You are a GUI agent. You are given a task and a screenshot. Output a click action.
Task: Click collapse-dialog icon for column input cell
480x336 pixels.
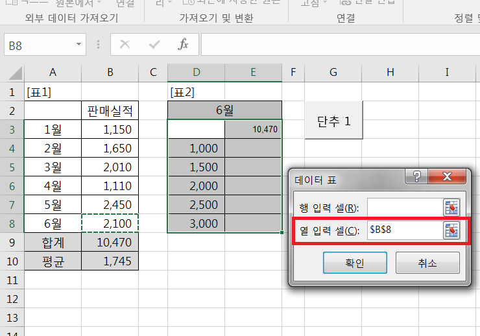451,230
